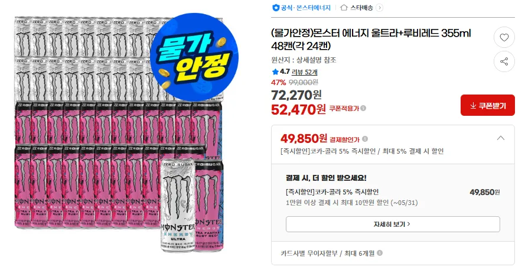The width and height of the screenshot is (525, 270).
Task: Add product to wishlist with heart icon
Action: coord(504,38)
